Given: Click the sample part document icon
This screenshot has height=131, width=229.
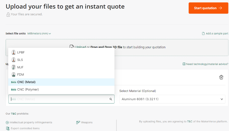Looking at the screenshot, I should 203,34.
